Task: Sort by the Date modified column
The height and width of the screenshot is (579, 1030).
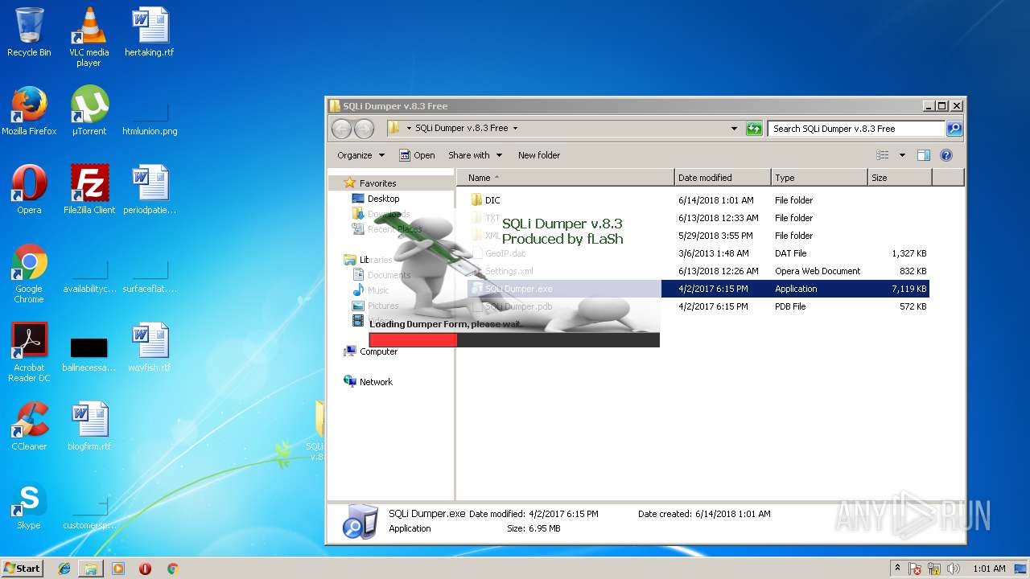Action: (722, 178)
